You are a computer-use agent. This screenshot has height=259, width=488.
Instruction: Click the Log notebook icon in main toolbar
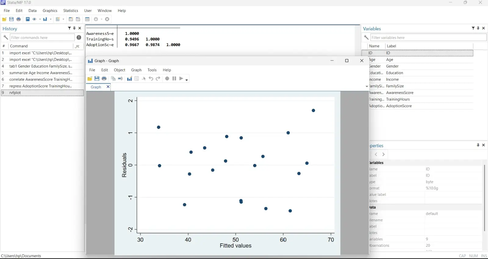27,19
